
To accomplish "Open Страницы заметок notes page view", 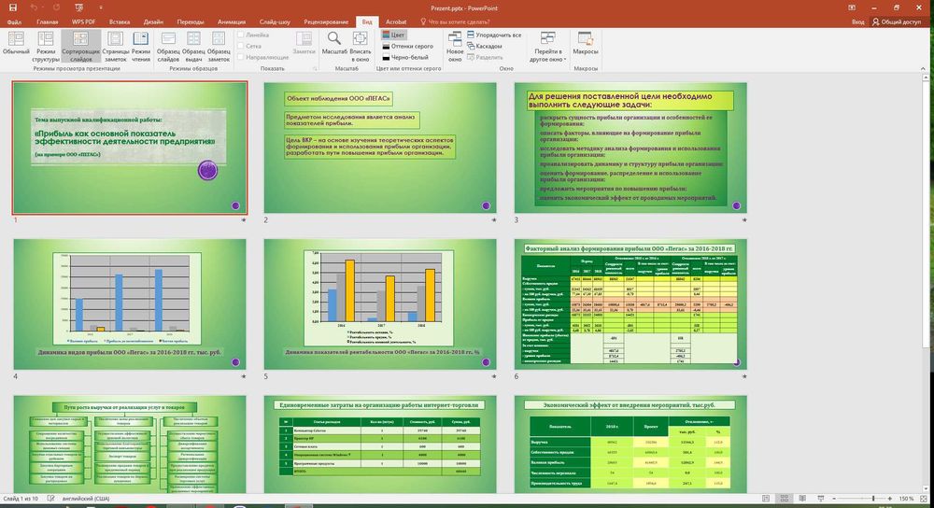I will click(116, 46).
